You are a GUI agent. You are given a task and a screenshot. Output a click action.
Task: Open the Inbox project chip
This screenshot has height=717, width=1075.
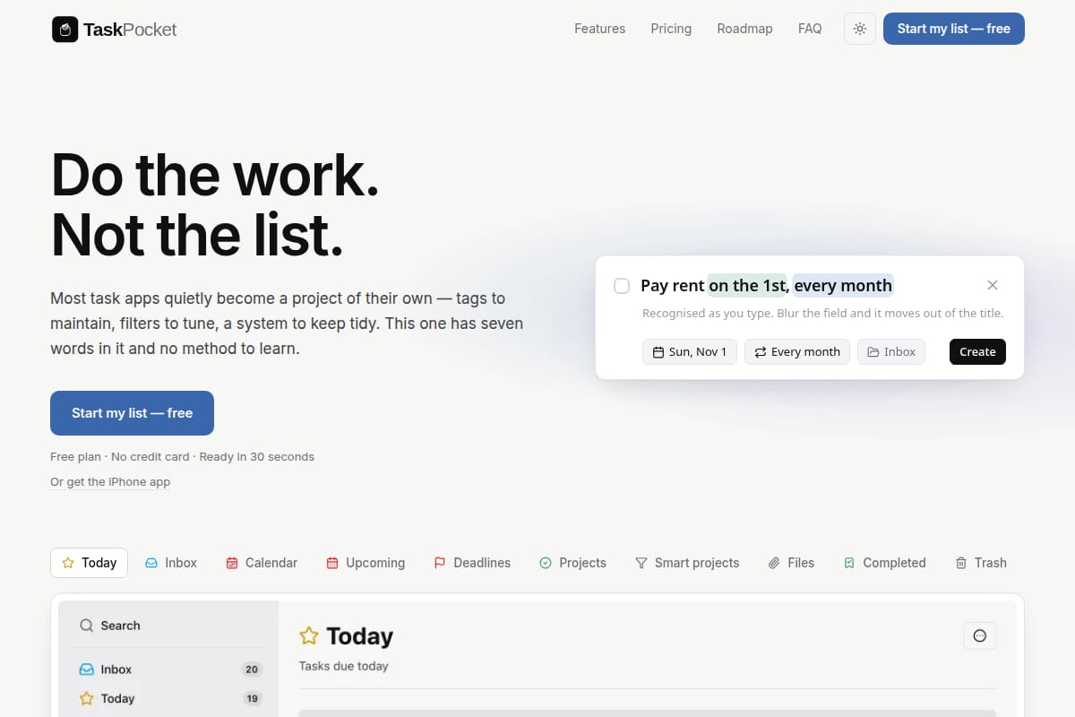point(891,351)
